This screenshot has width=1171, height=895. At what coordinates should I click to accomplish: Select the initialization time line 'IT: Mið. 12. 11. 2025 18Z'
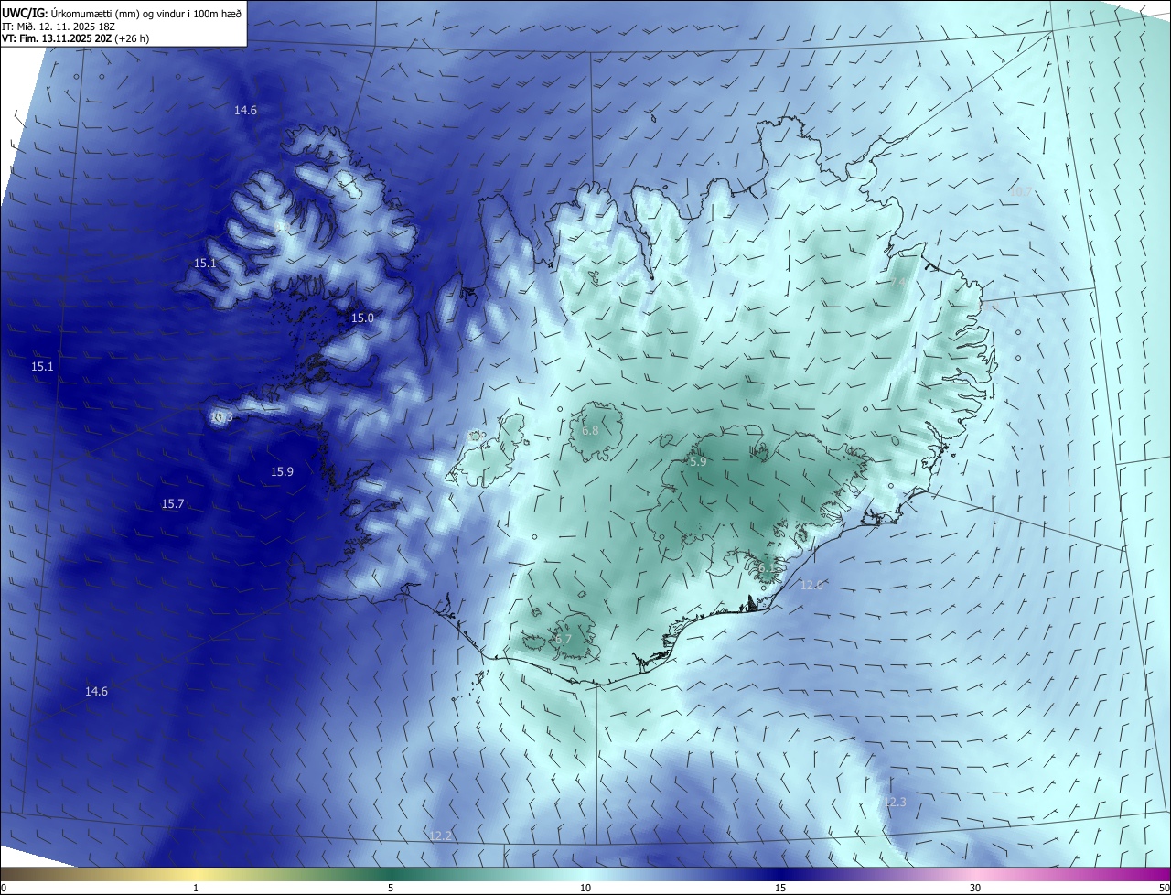click(58, 27)
